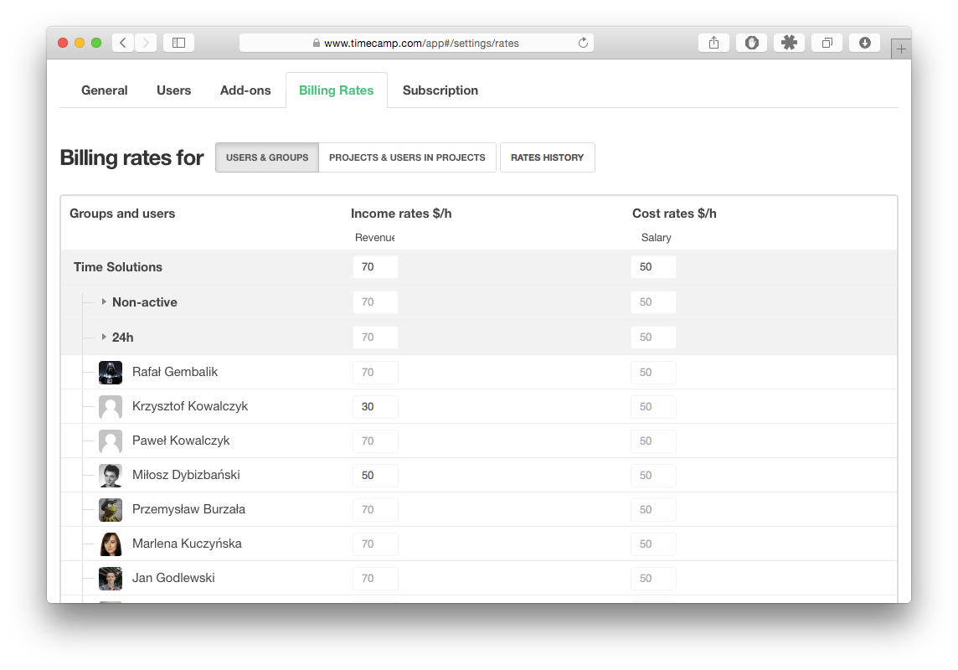Image resolution: width=958 pixels, height=670 pixels.
Task: Edit Non-active income rate field
Action: pos(375,302)
